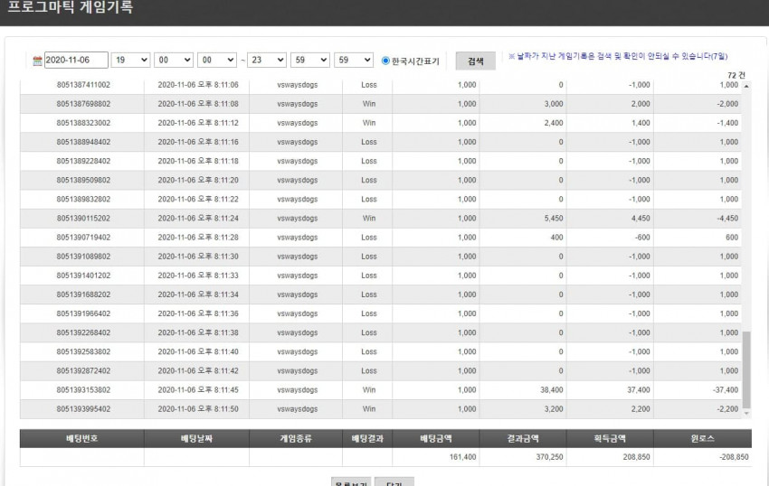Click the 결과금액 column header
Screen dimensions: 769x486
click(523, 438)
